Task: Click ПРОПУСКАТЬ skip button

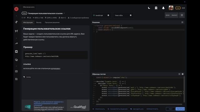Action: pos(99,109)
